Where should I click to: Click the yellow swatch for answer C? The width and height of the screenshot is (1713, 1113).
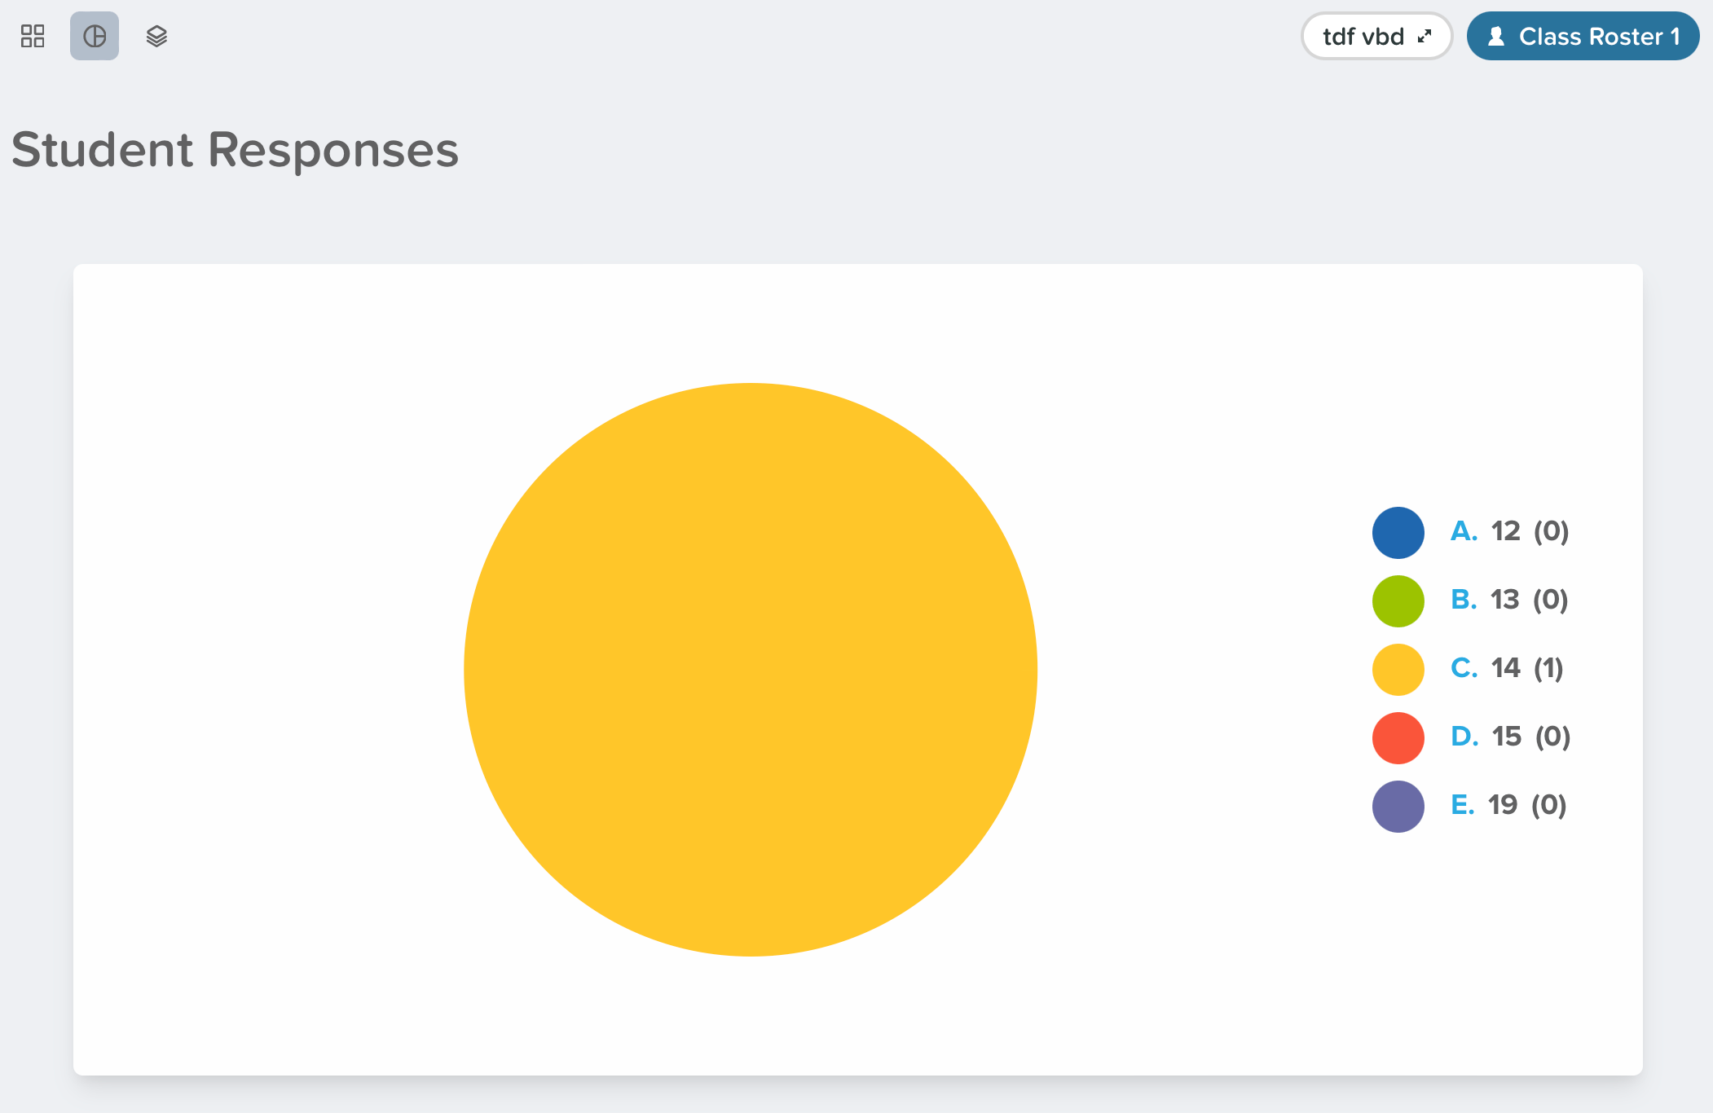tap(1398, 670)
